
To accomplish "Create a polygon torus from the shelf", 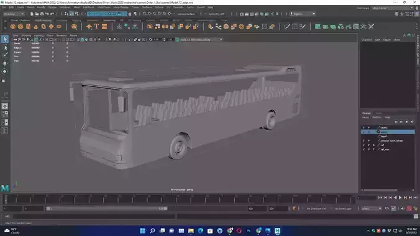I will coord(43,27).
